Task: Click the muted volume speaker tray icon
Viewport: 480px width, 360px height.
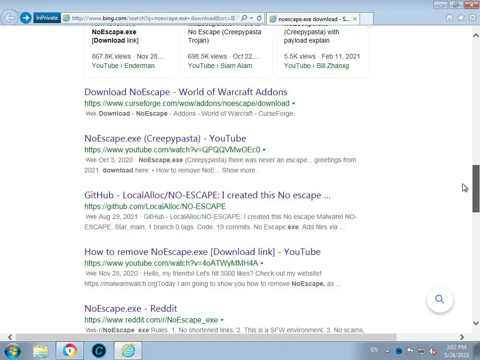Action: (433, 351)
